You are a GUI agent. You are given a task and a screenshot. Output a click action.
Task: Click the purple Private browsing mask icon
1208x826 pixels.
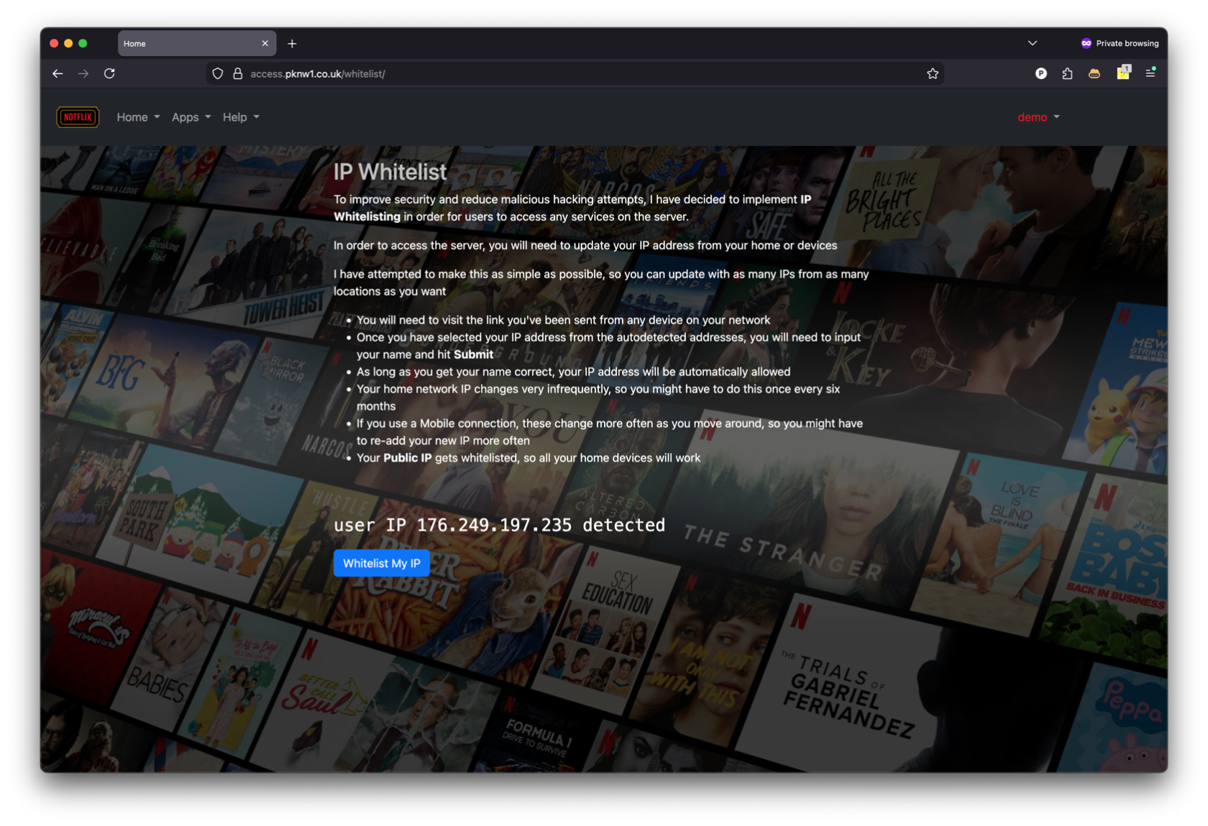click(1086, 43)
